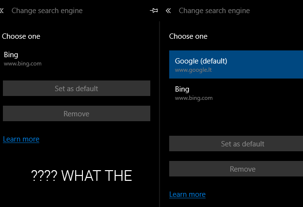Image resolution: width=303 pixels, height=207 pixels.
Task: Open the Learn more link in the left panel
Action: pos(21,139)
